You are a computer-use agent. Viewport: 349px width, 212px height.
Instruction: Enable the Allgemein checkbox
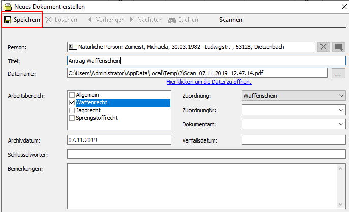(72, 95)
